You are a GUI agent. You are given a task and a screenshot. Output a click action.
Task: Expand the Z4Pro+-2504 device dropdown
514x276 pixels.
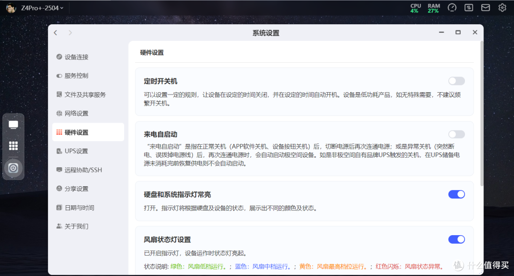click(x=42, y=8)
